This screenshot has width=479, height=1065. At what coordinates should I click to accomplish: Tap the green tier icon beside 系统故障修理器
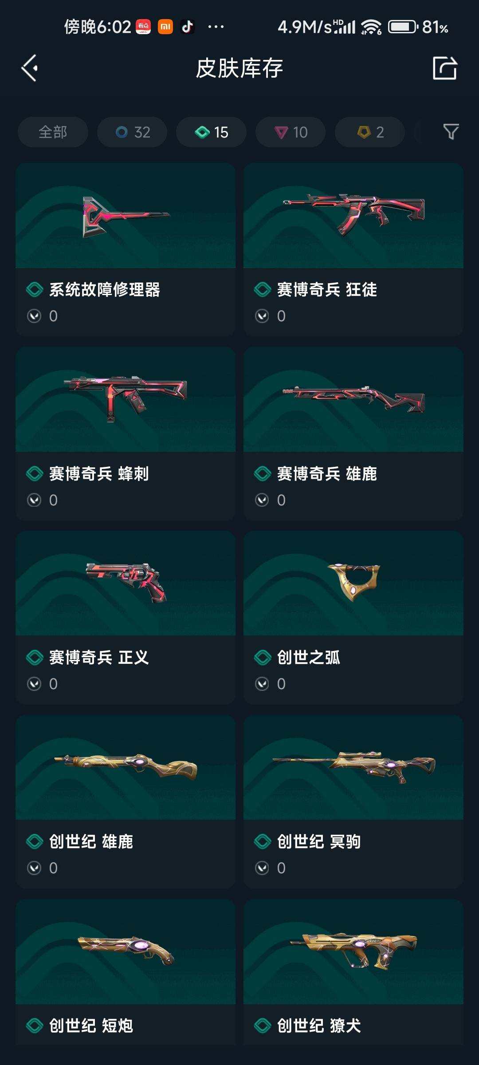(x=35, y=290)
